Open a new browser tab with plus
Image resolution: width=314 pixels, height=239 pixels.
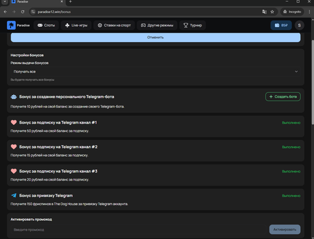click(x=70, y=2)
